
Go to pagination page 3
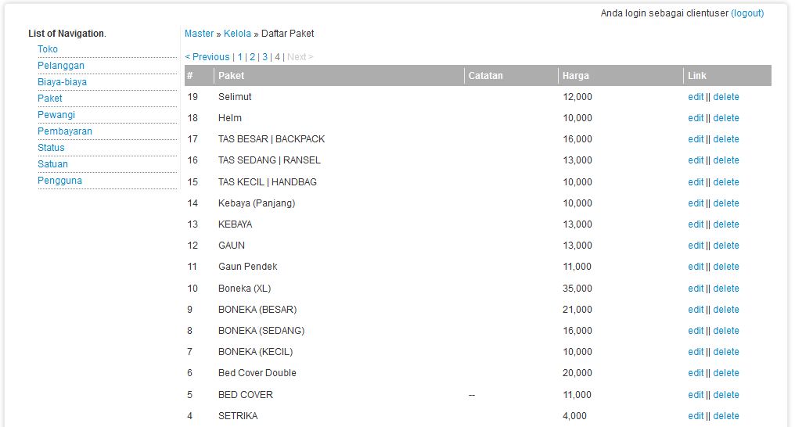[264, 57]
